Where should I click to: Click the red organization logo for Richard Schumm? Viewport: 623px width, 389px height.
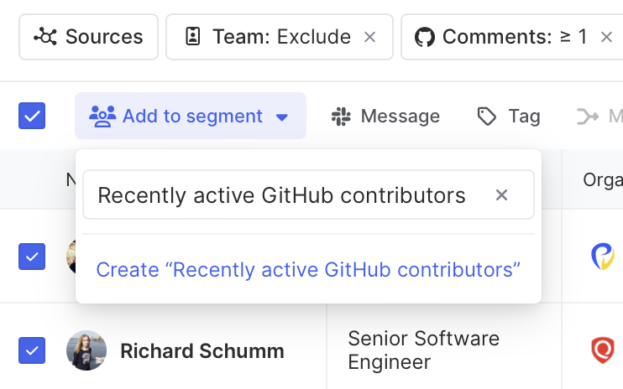coord(602,350)
